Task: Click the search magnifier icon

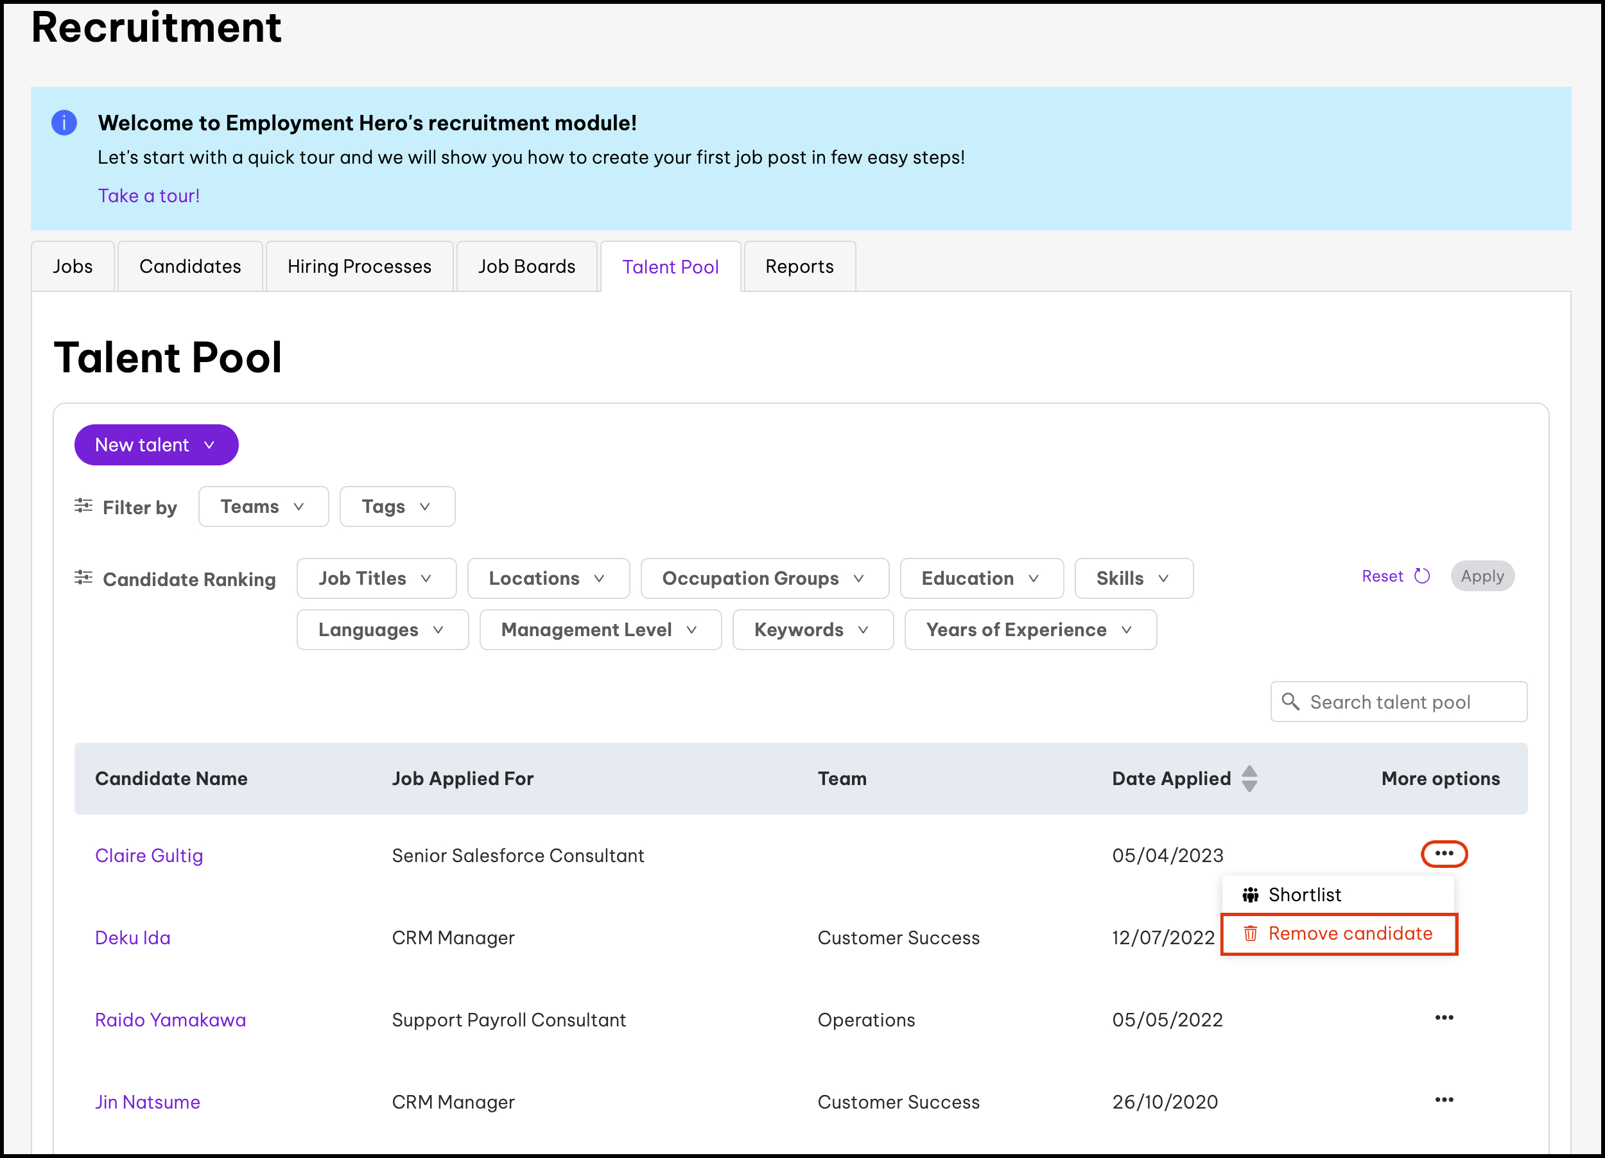Action: 1290,702
